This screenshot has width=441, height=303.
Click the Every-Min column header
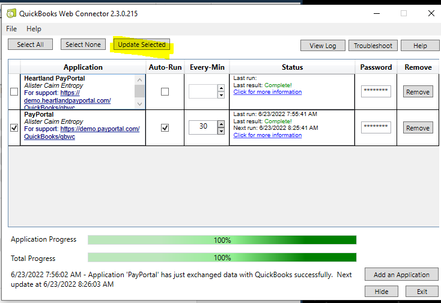(207, 67)
